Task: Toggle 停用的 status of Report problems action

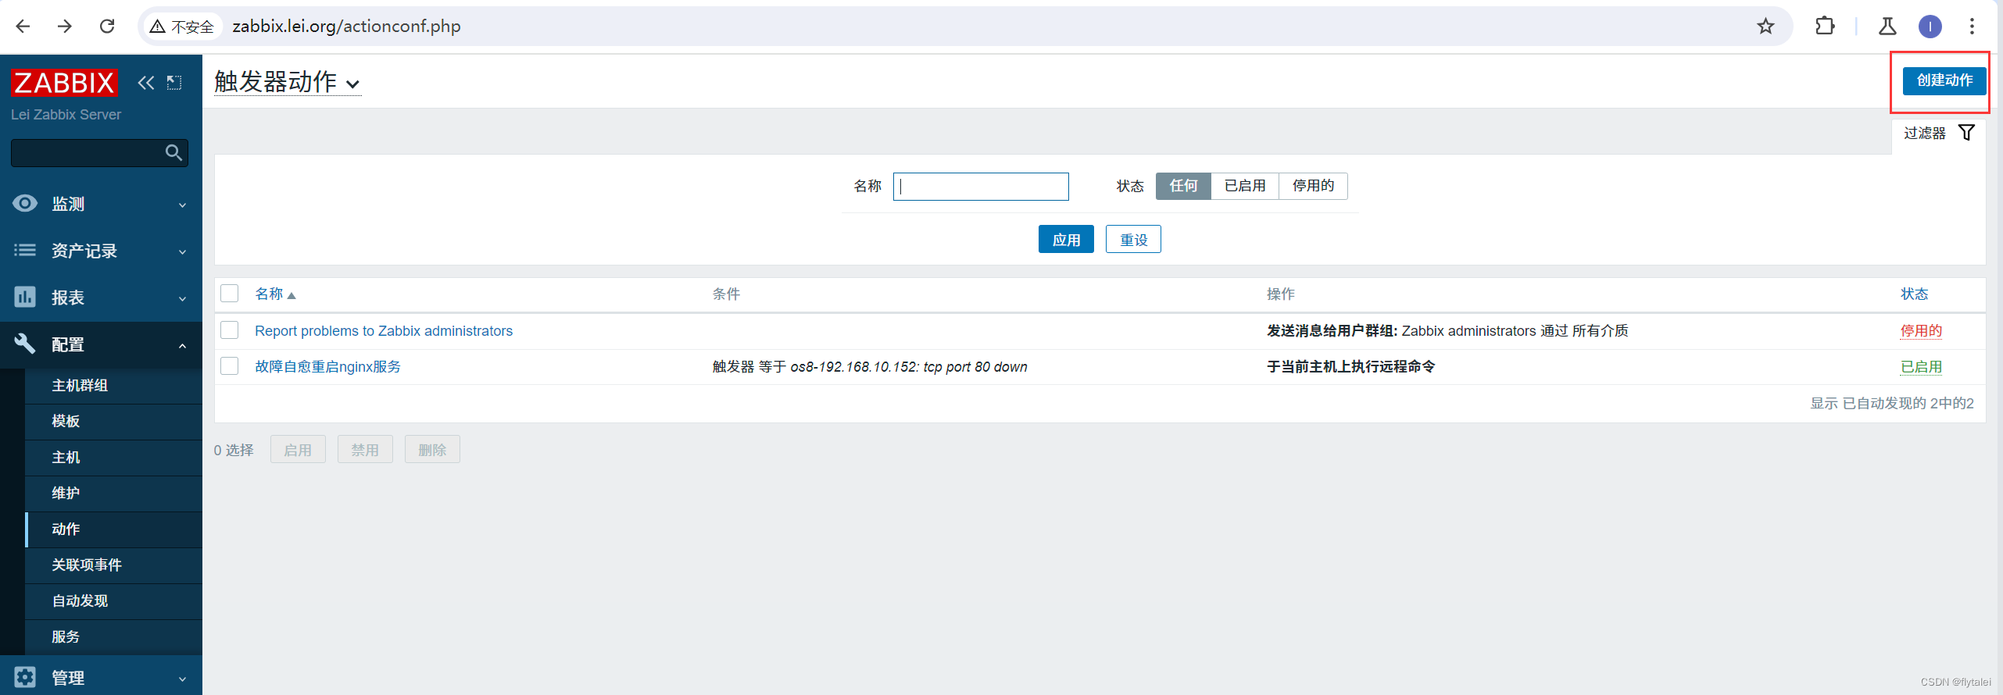Action: pos(1921,331)
